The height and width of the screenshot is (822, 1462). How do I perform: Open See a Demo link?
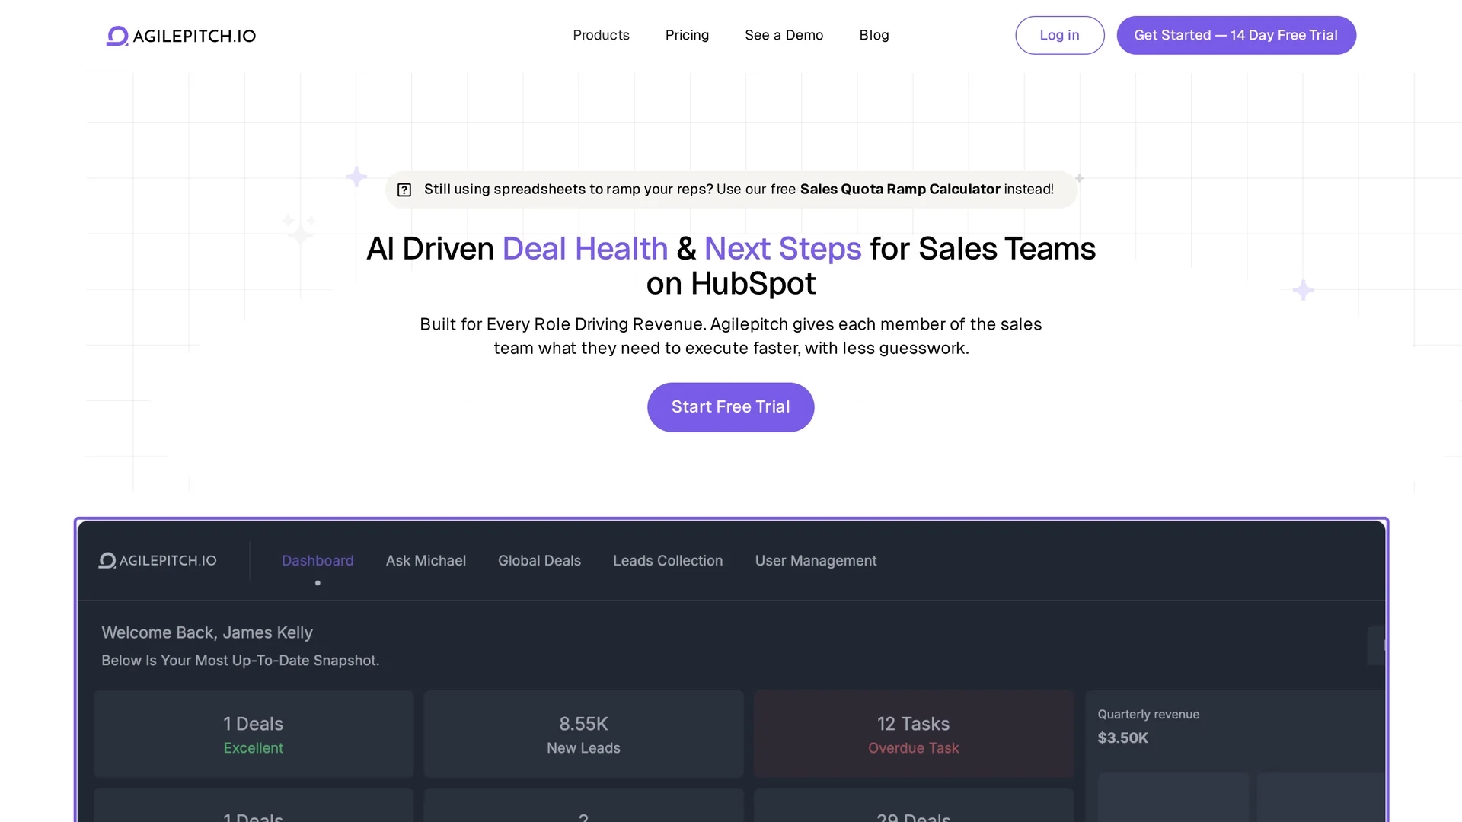click(784, 35)
